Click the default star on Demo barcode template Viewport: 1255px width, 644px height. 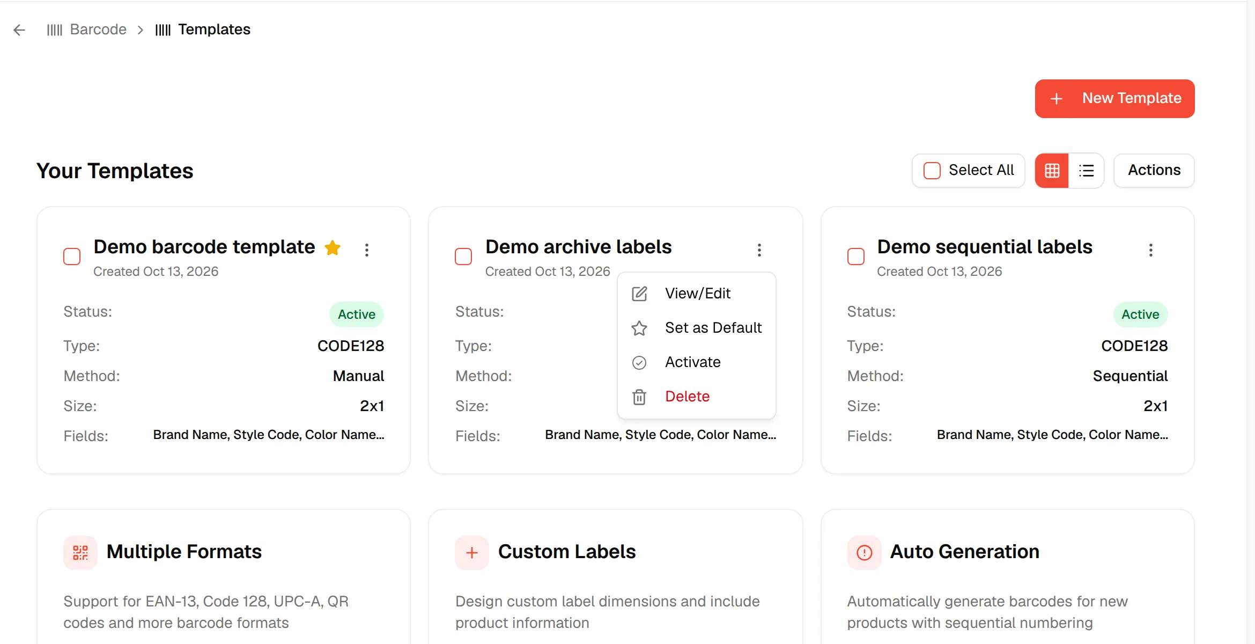point(333,248)
